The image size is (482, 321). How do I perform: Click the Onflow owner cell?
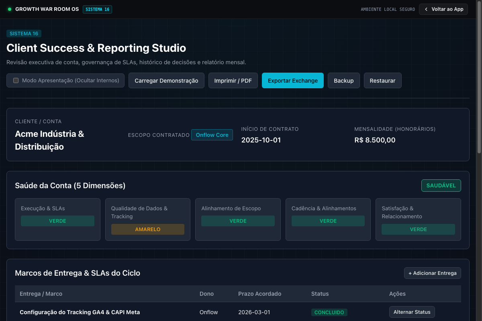click(209, 312)
